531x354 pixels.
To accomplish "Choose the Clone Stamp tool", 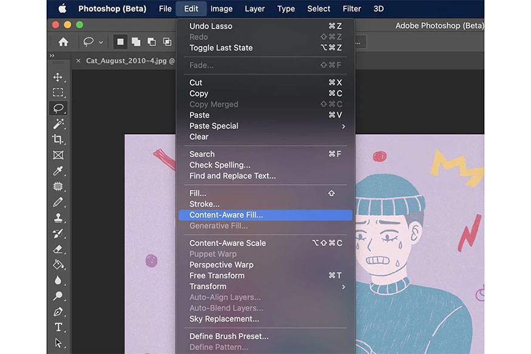I will click(58, 217).
